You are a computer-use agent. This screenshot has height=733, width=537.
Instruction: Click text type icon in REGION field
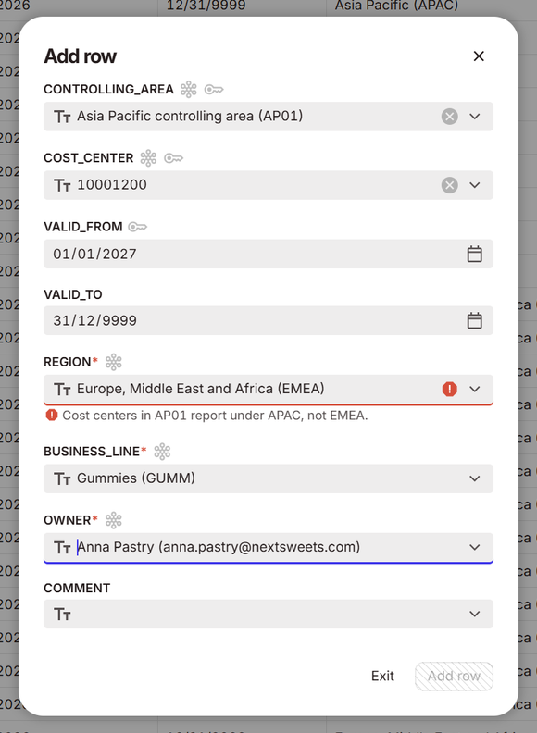click(62, 389)
